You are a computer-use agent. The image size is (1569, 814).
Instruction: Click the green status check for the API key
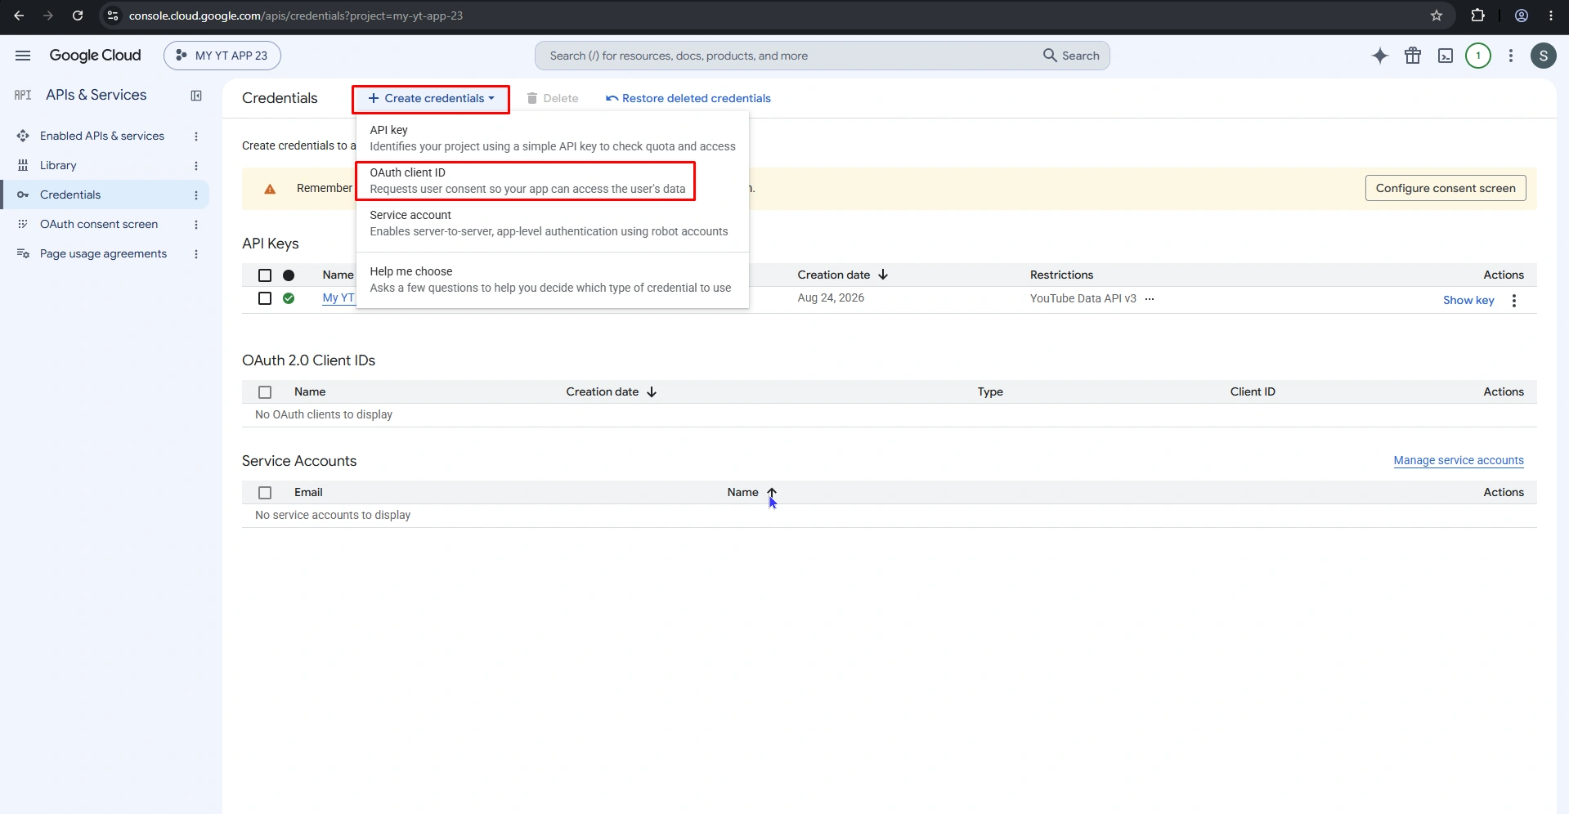(289, 298)
